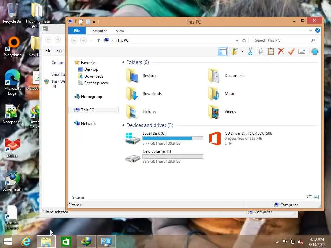This screenshot has height=248, width=331.
Task: Click the E-mail envelope toolbar icon
Action: pos(302,51)
